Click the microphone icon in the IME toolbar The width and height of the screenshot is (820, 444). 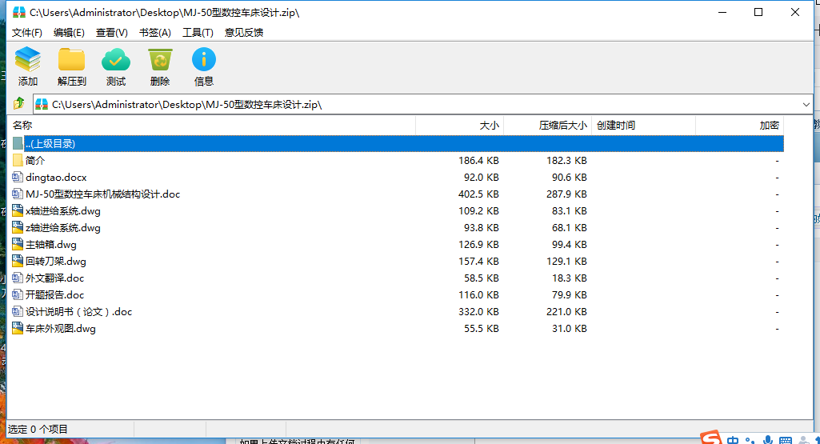[x=768, y=440]
